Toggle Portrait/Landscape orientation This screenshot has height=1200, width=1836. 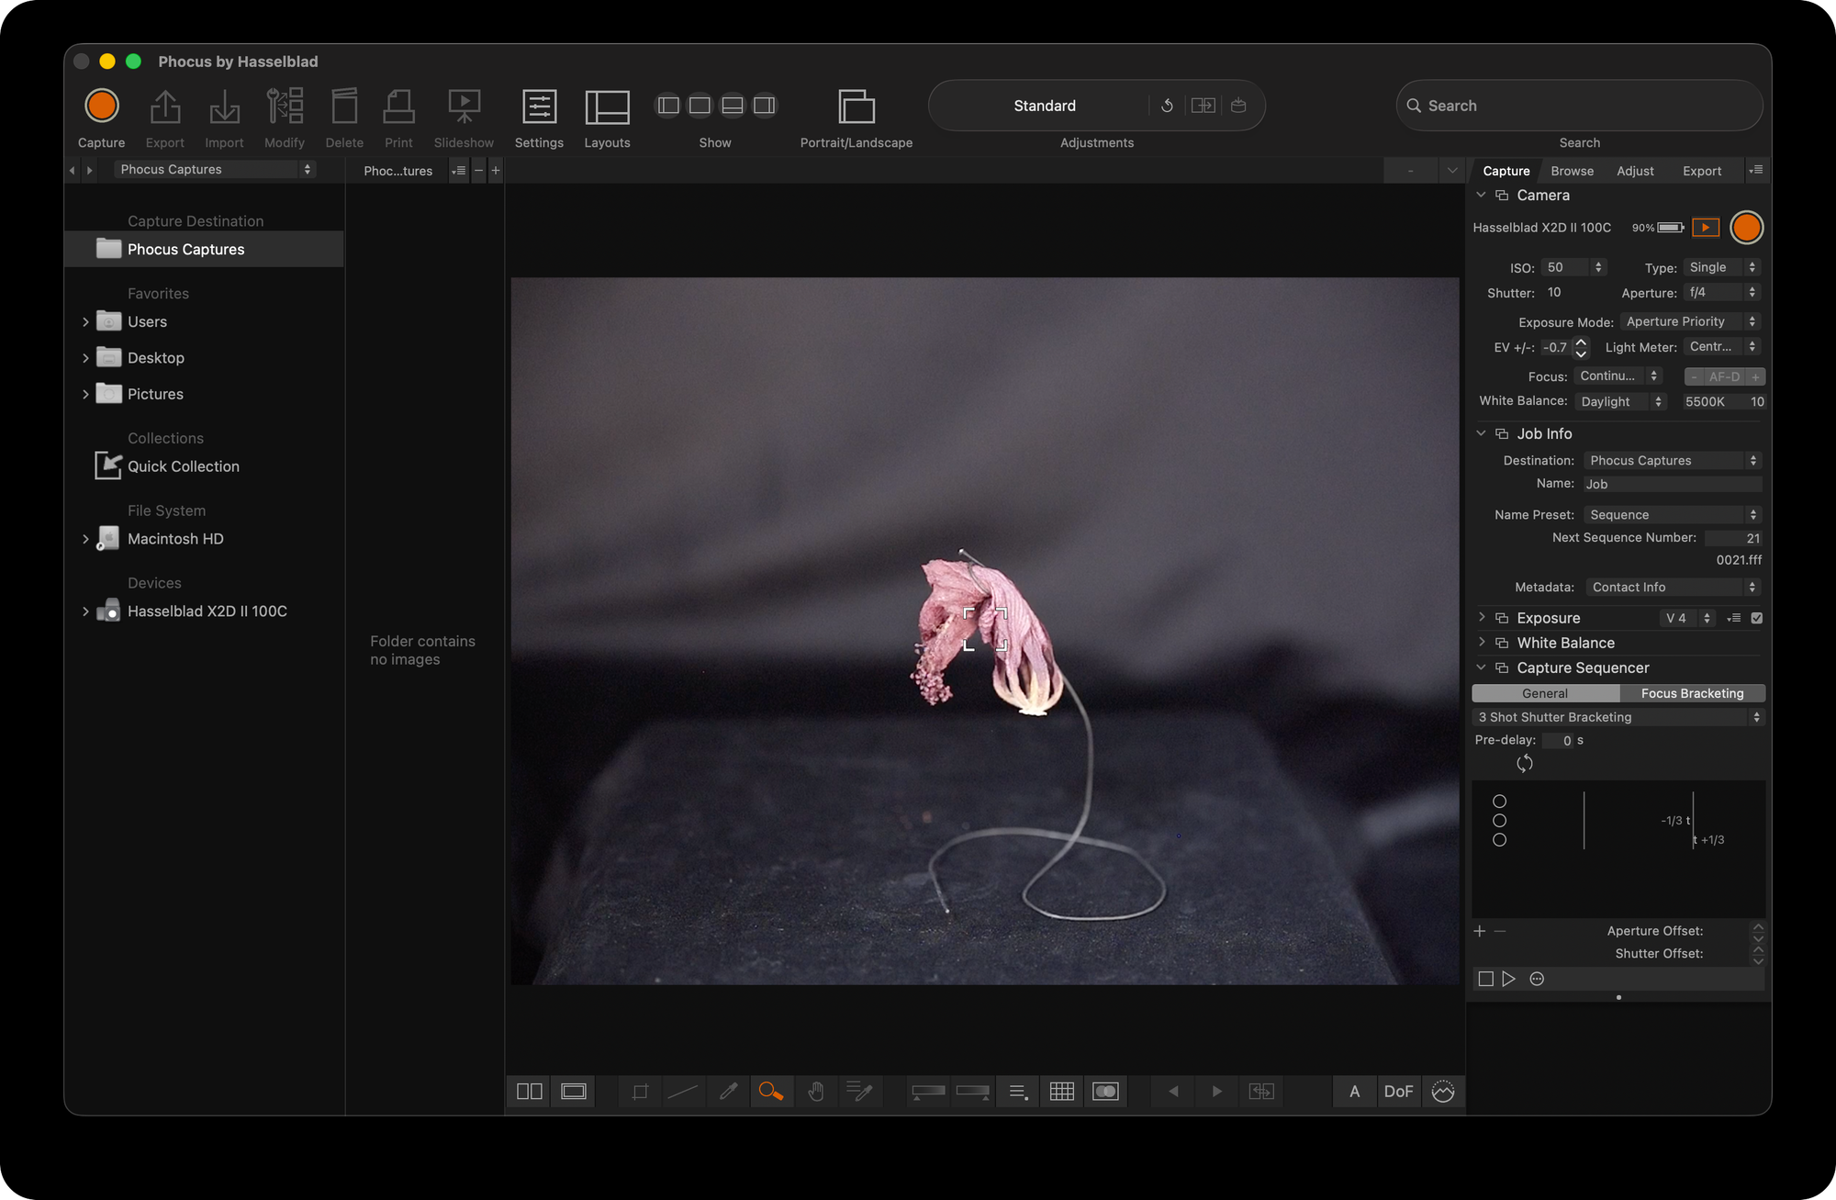point(856,106)
